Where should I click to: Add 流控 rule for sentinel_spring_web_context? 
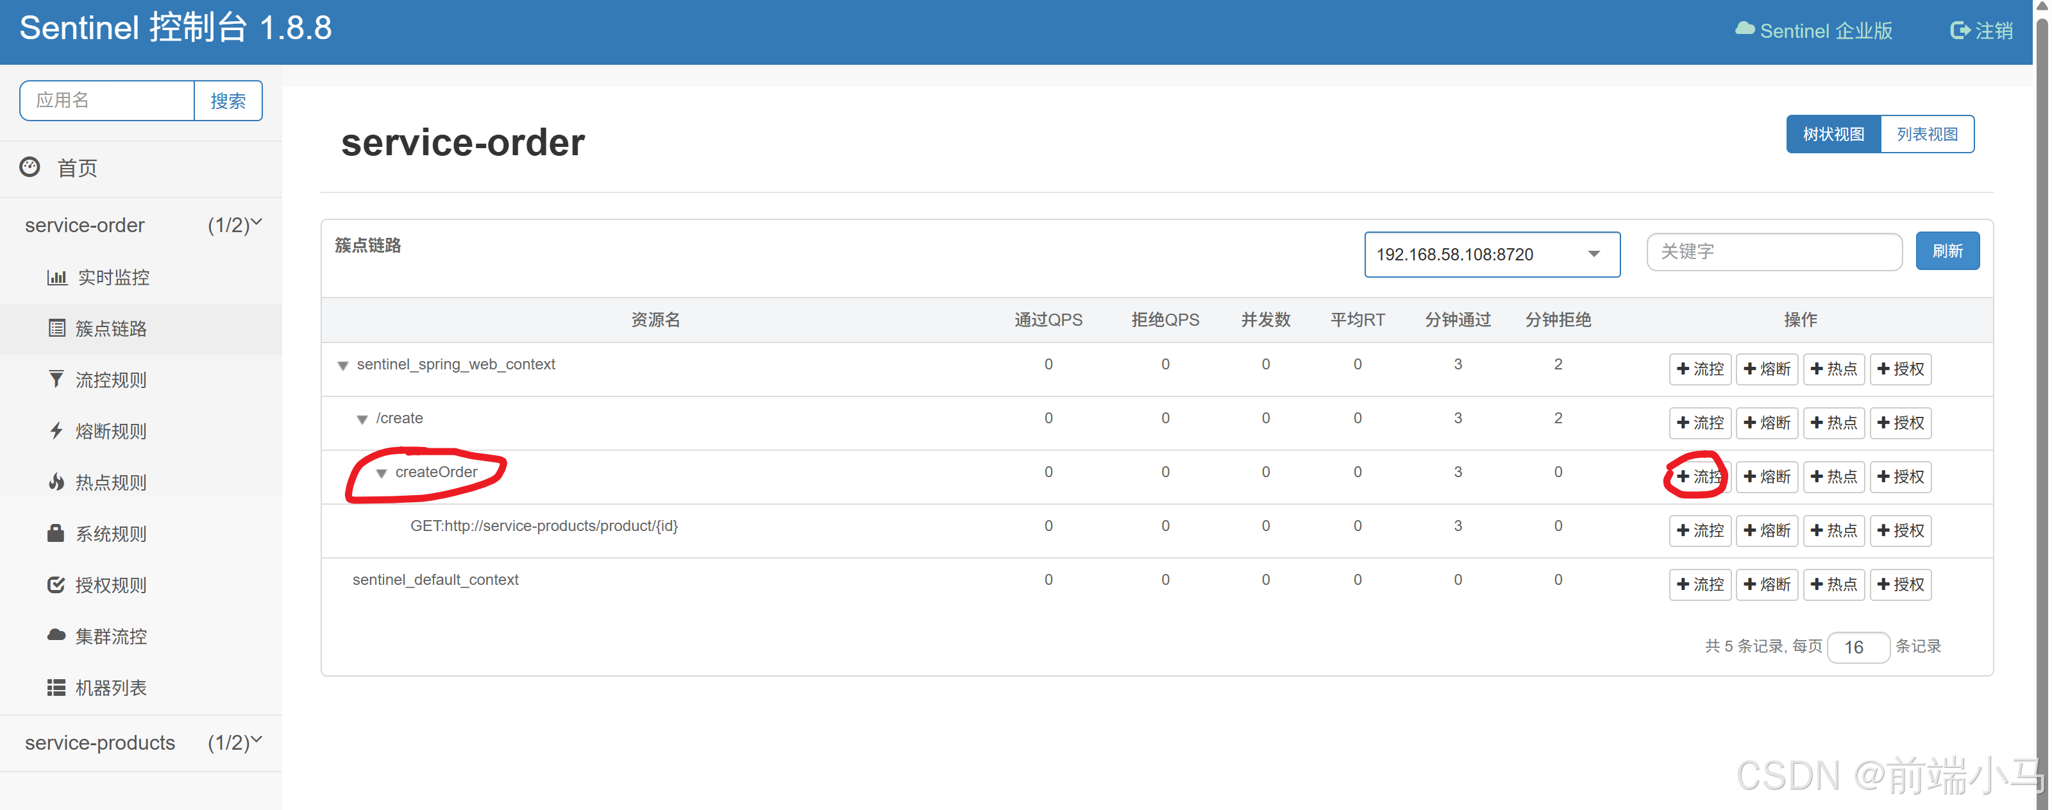tap(1700, 369)
